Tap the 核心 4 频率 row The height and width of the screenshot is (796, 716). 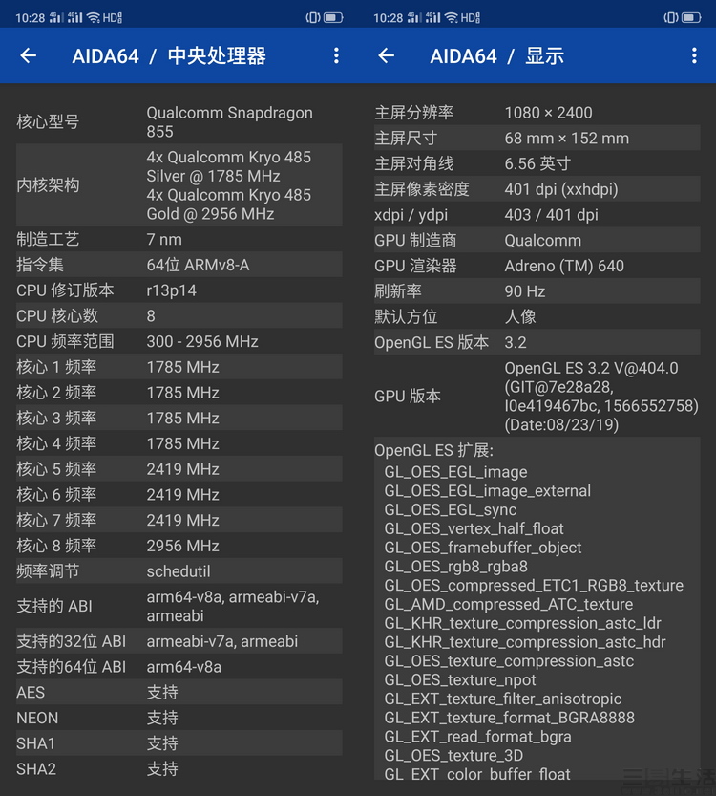pyautogui.click(x=179, y=443)
